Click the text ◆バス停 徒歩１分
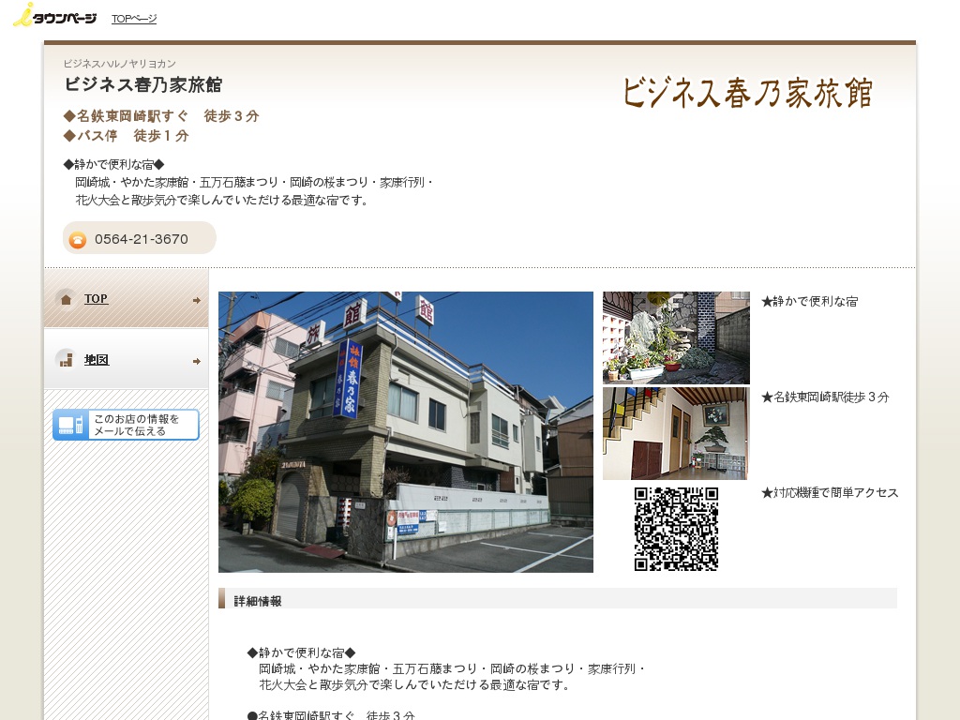Image resolution: width=960 pixels, height=720 pixels. [x=127, y=136]
